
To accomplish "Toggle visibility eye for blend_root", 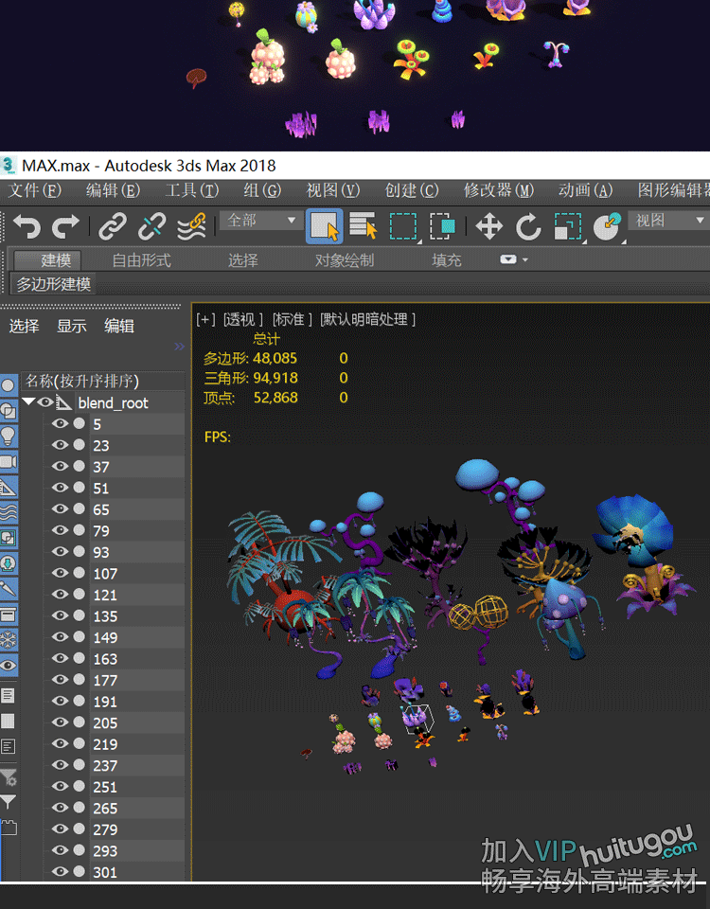I will (45, 402).
